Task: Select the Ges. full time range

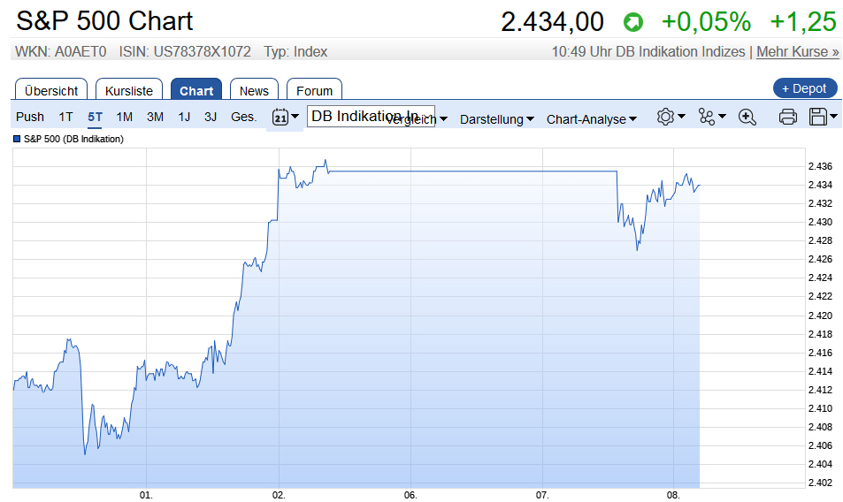Action: 243,117
